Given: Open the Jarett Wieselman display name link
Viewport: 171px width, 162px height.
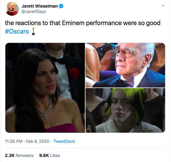Looking at the screenshot, I should click(40, 6).
